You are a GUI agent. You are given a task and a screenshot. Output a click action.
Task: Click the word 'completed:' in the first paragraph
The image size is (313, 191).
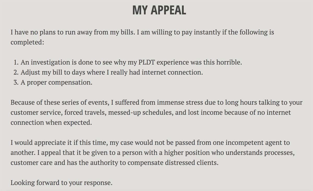pyautogui.click(x=27, y=42)
